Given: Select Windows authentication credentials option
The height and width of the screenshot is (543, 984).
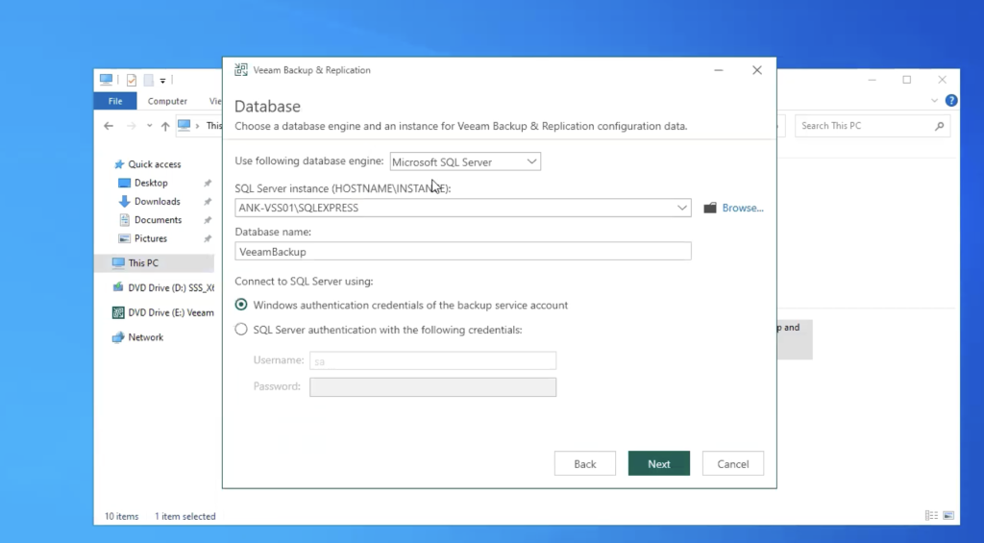Looking at the screenshot, I should pyautogui.click(x=241, y=305).
